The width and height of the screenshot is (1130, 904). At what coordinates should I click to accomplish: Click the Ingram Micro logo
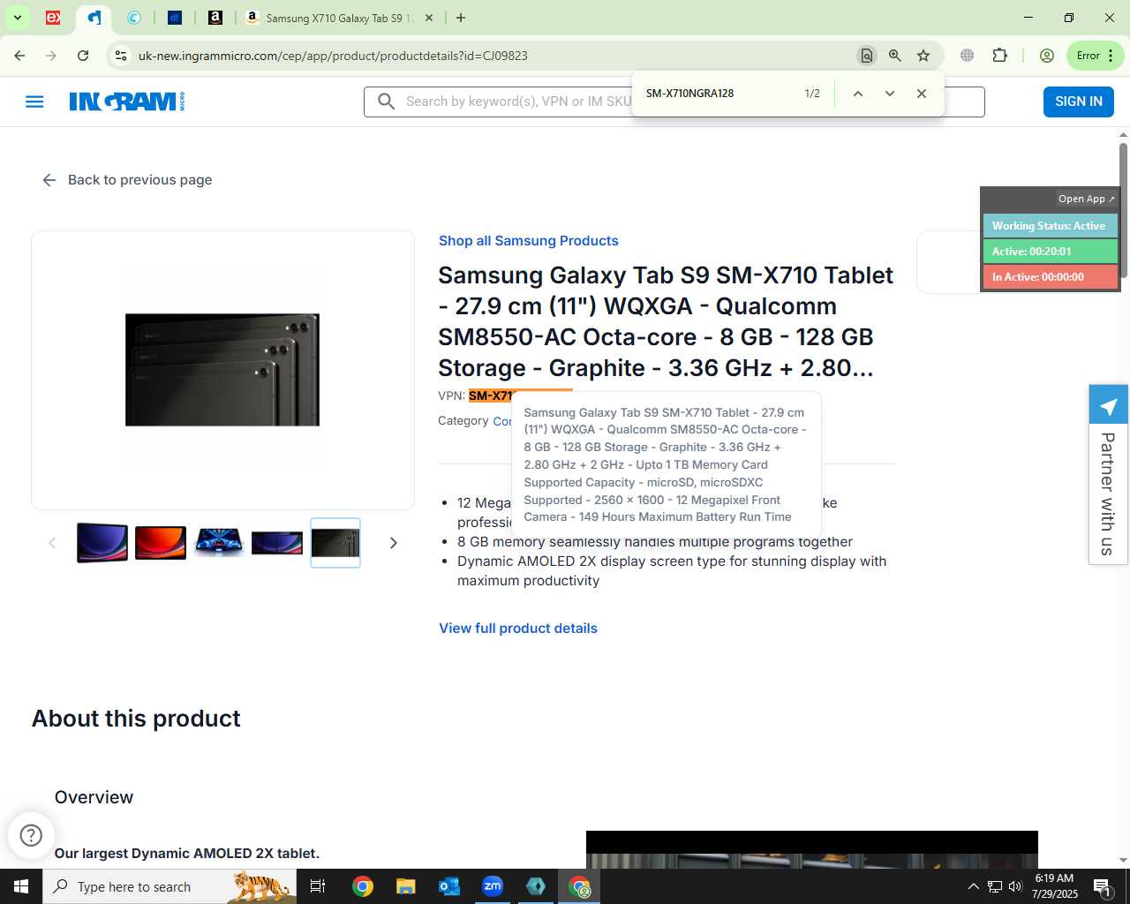(127, 102)
